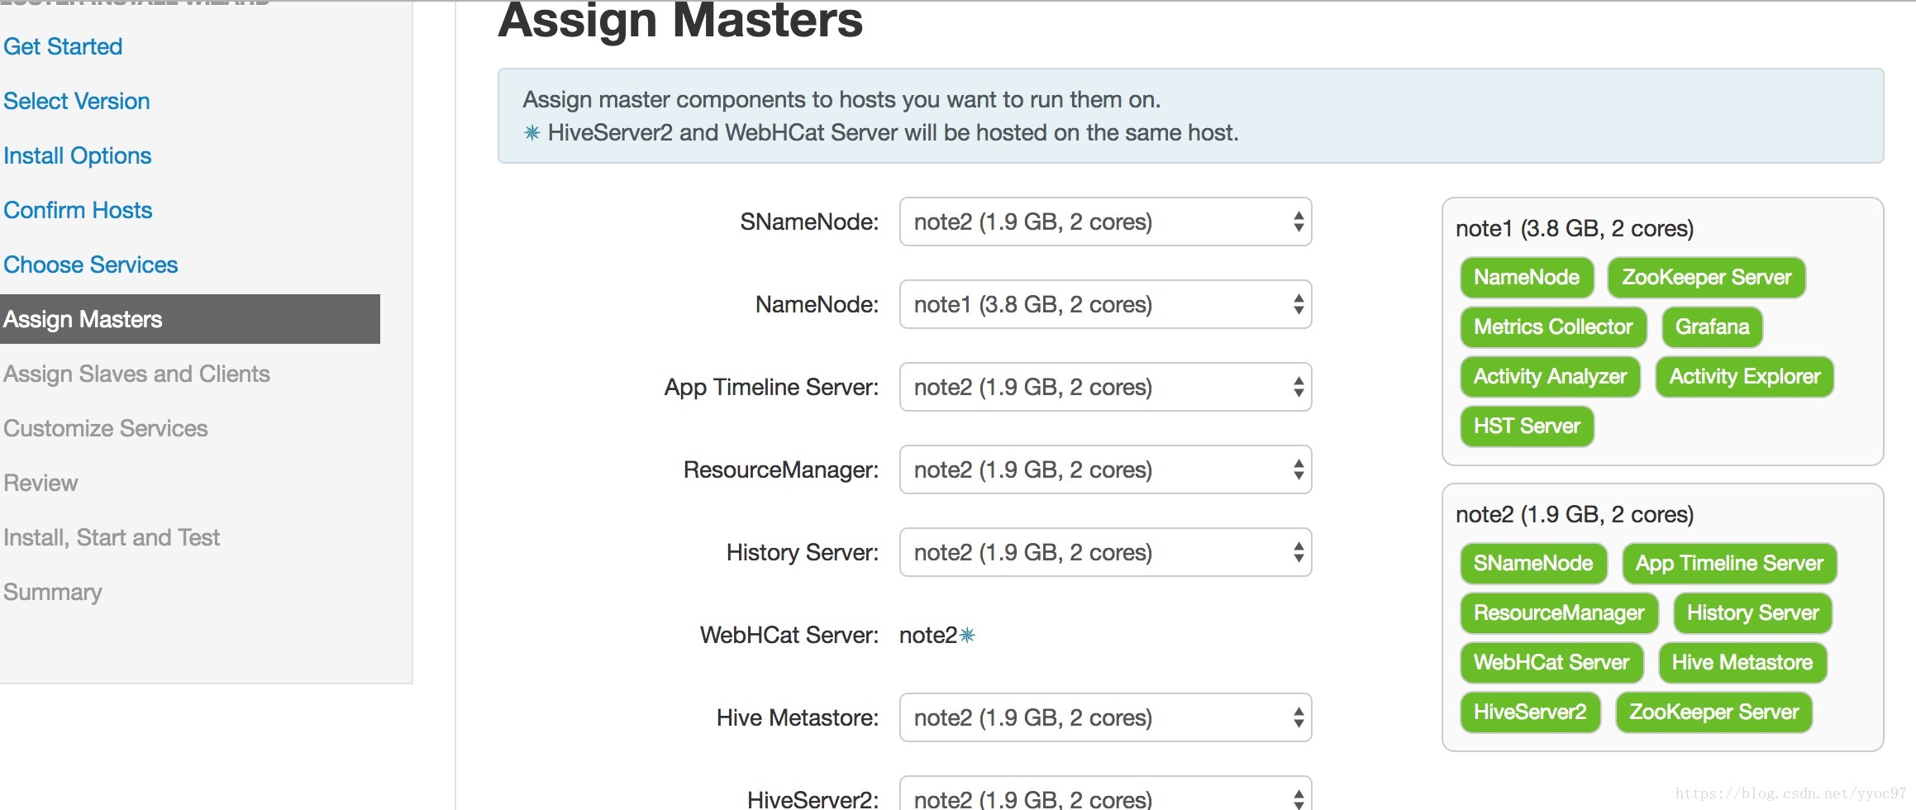The width and height of the screenshot is (1916, 810).
Task: Click the Grafana component tag
Action: (1712, 327)
